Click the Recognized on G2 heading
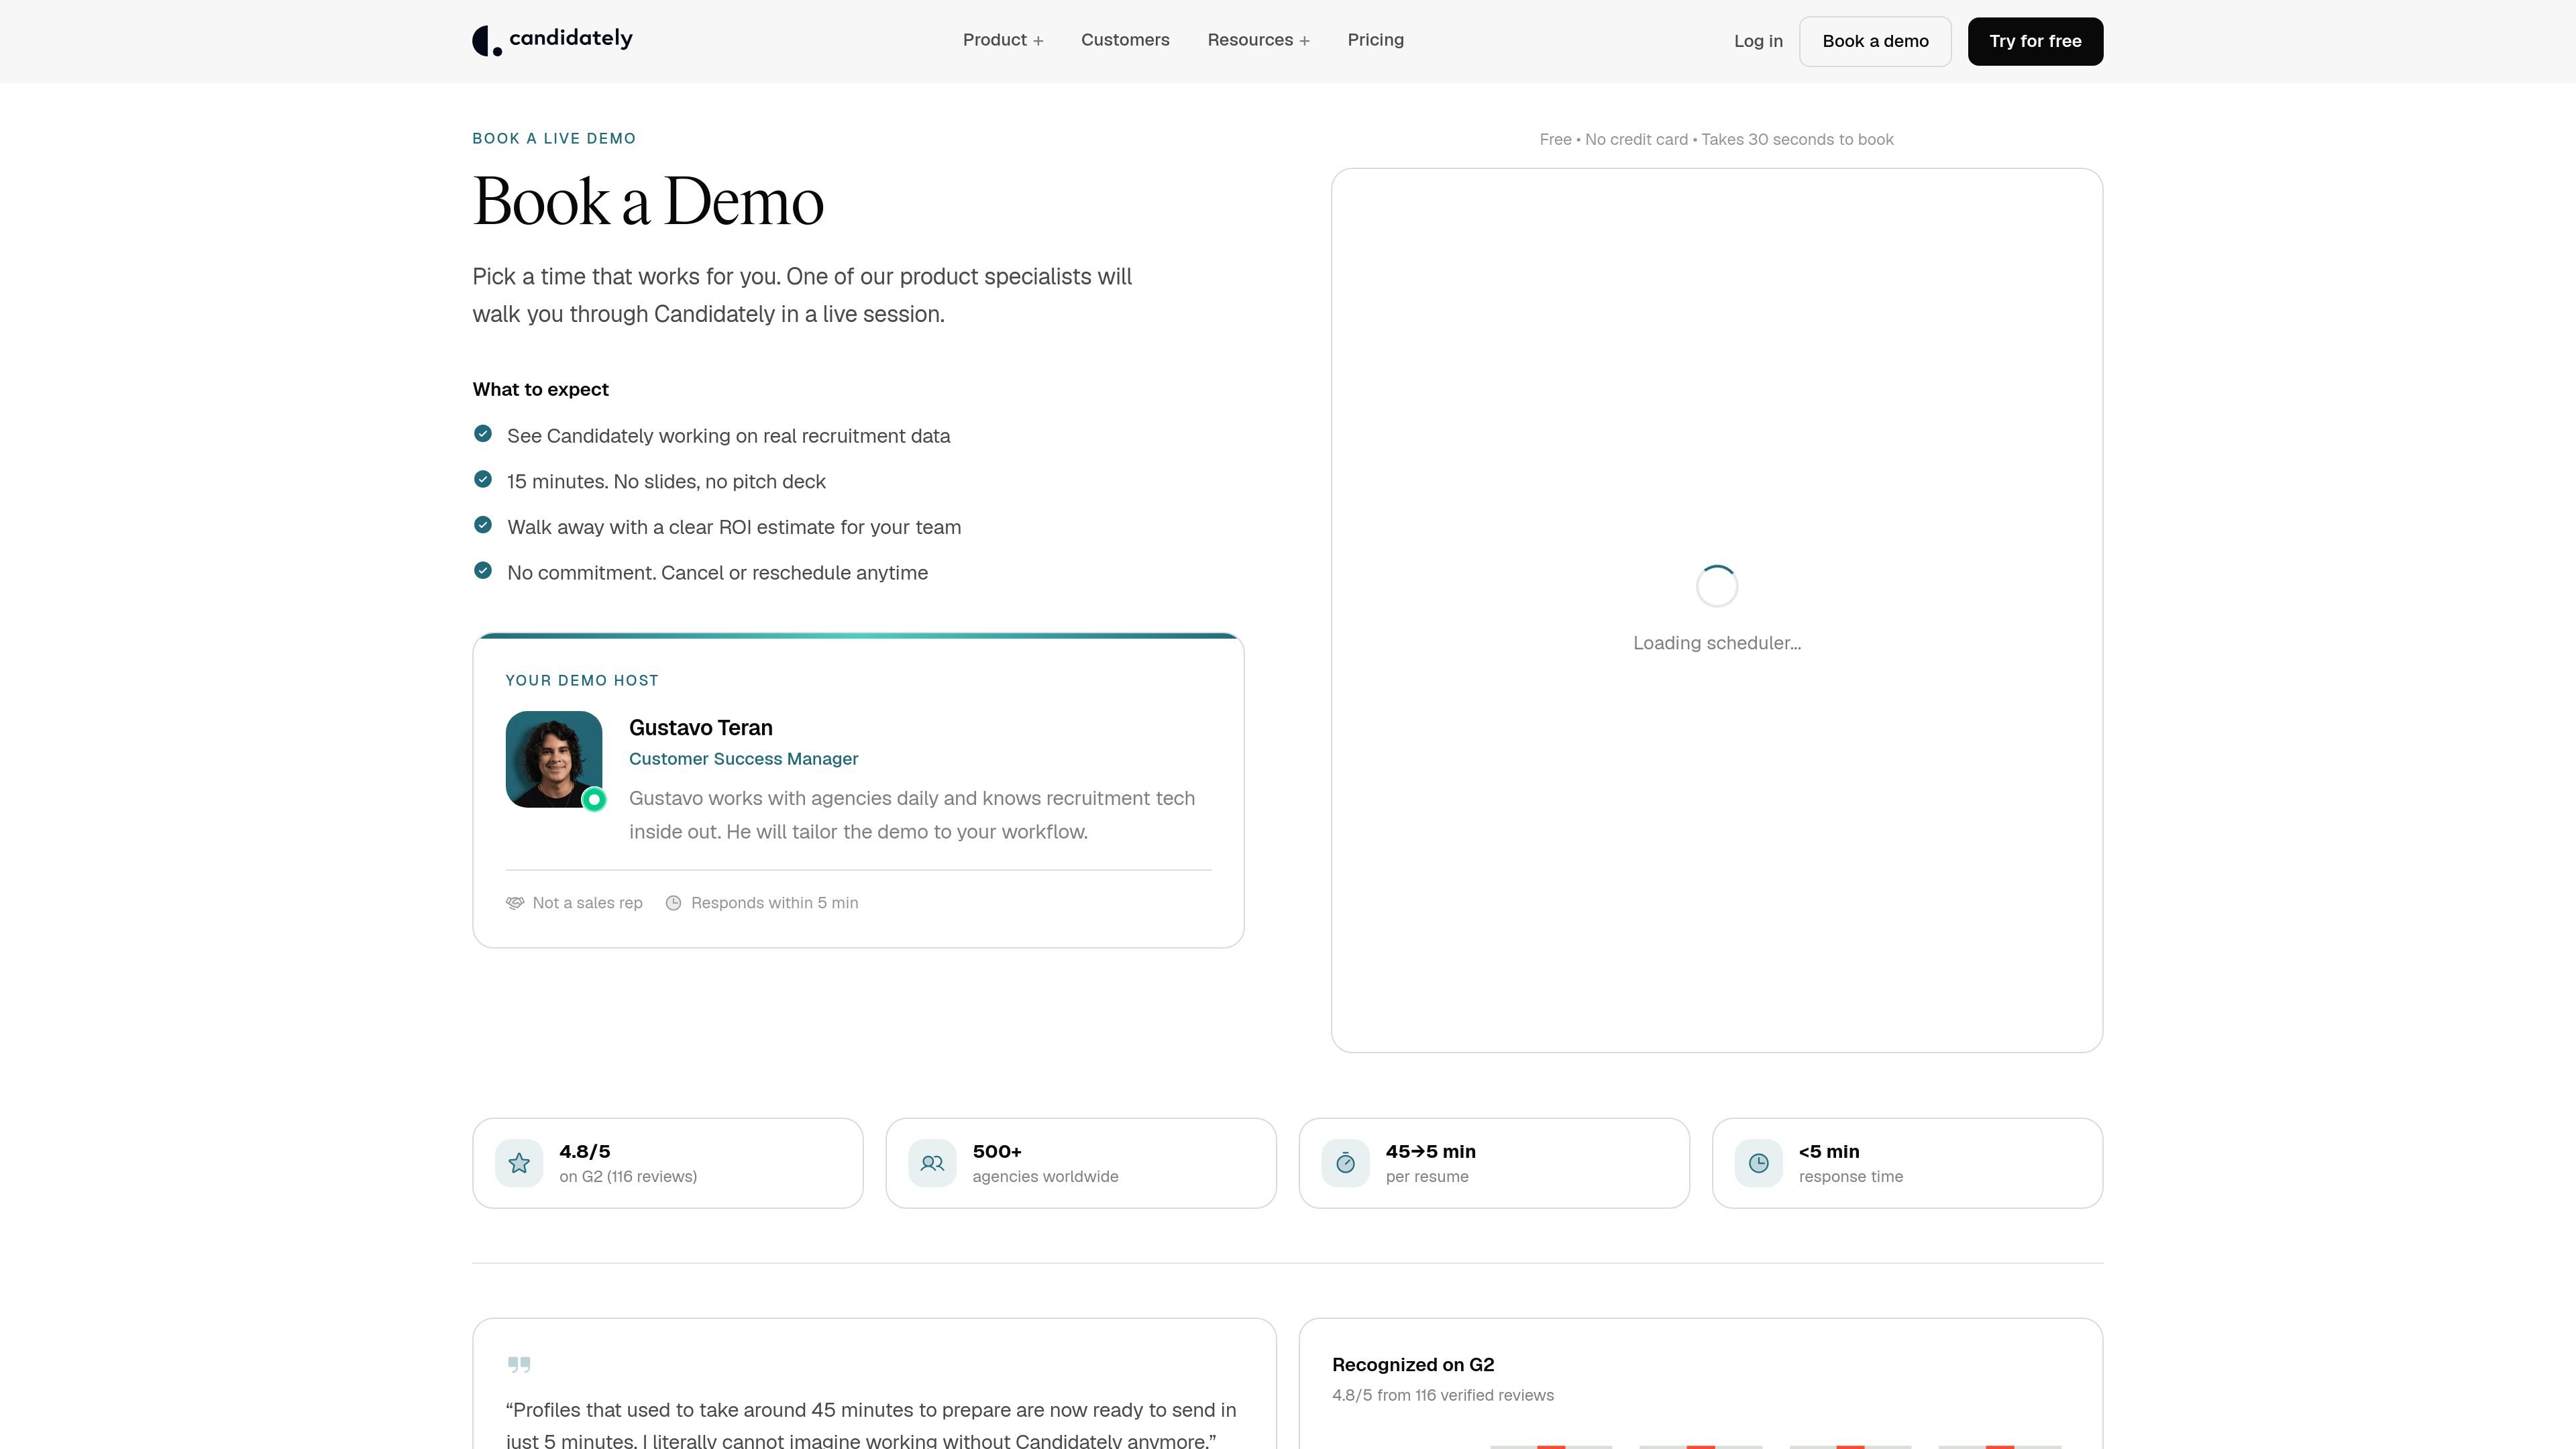 (x=1412, y=1365)
